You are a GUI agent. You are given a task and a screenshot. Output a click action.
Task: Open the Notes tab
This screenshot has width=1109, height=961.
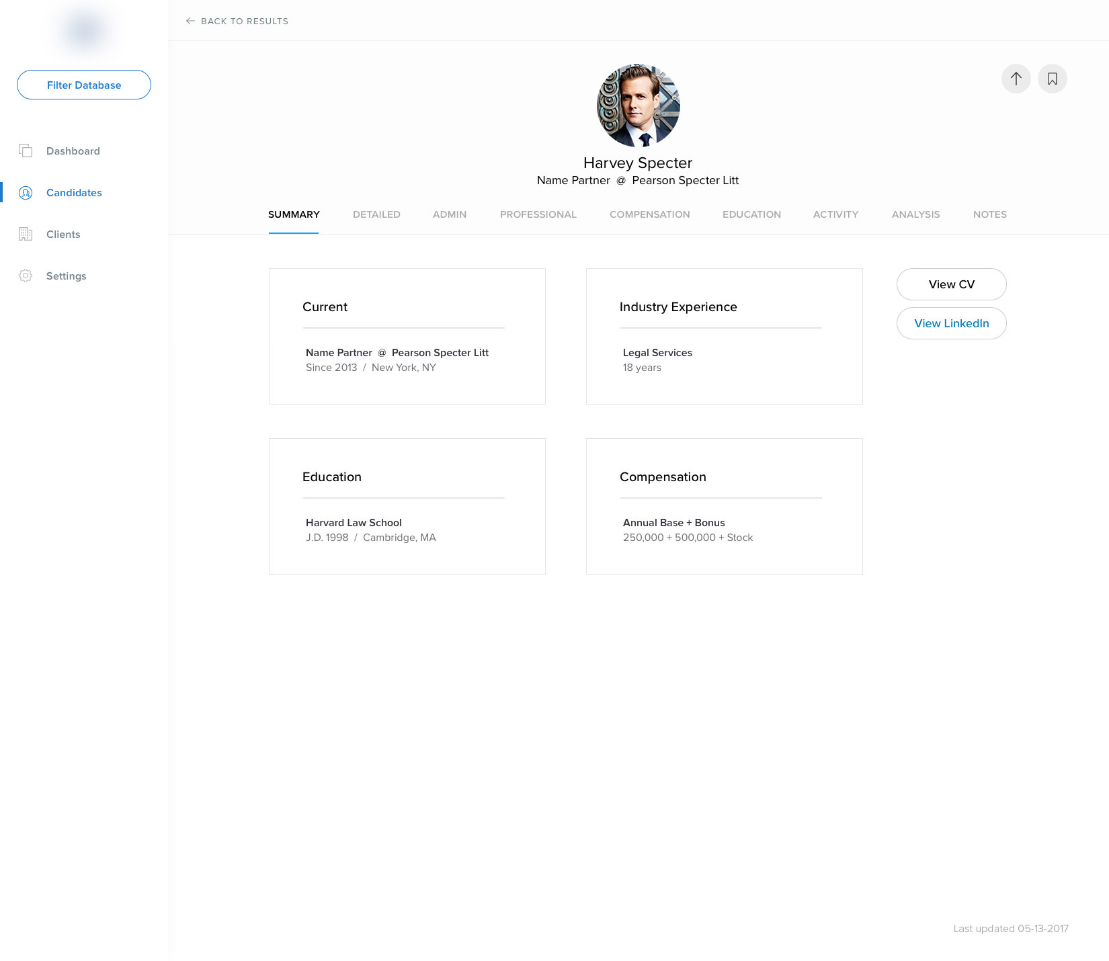[x=990, y=214]
